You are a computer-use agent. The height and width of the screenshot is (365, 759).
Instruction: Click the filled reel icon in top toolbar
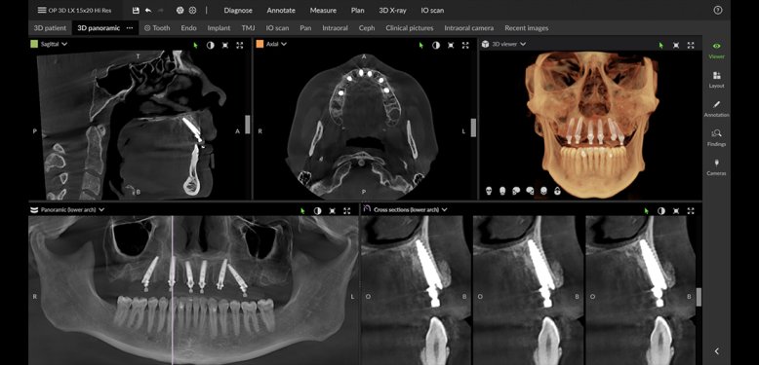[180, 10]
